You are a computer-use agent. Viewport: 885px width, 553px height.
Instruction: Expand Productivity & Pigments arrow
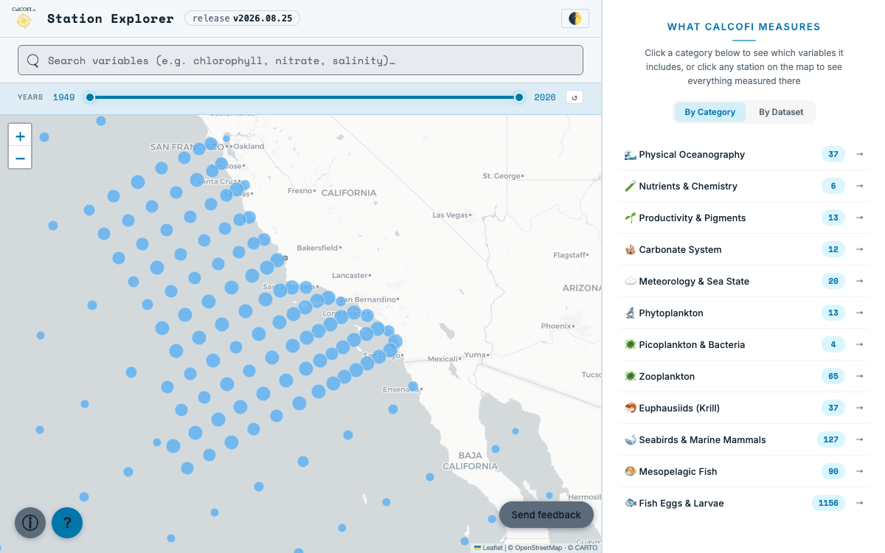[x=859, y=218]
